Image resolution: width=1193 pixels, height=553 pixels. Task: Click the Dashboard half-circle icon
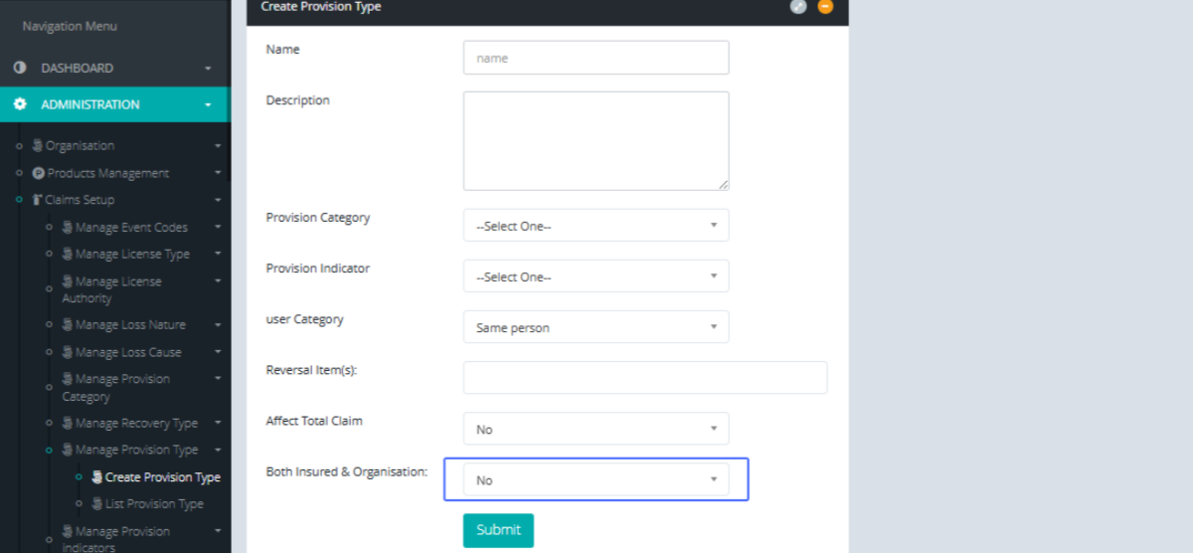(20, 69)
